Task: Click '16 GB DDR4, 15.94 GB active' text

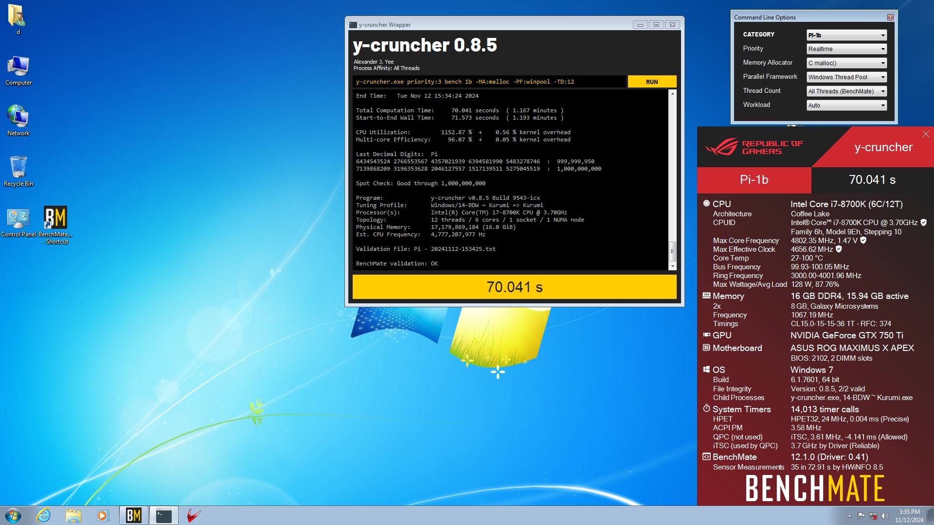Action: click(x=849, y=296)
